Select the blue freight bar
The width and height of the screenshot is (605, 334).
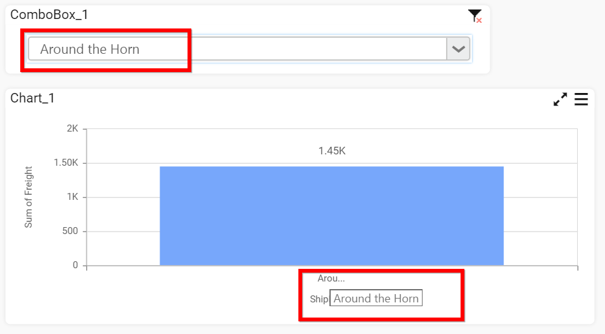[331, 215]
